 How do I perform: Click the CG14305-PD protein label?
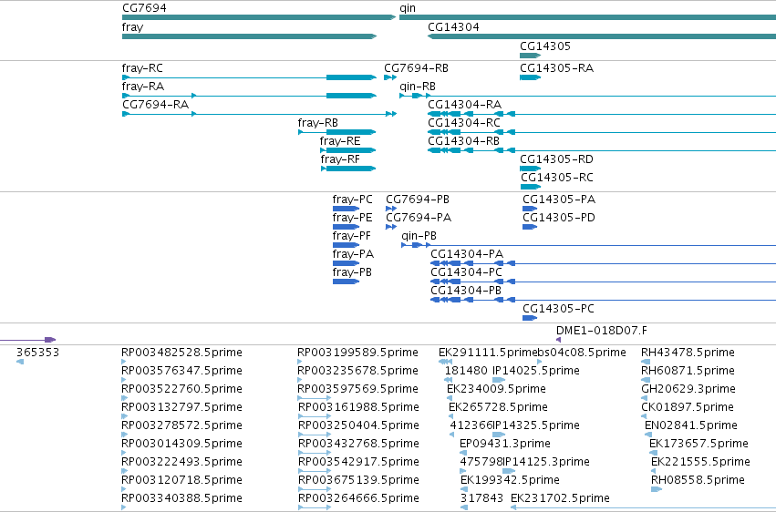tap(559, 218)
